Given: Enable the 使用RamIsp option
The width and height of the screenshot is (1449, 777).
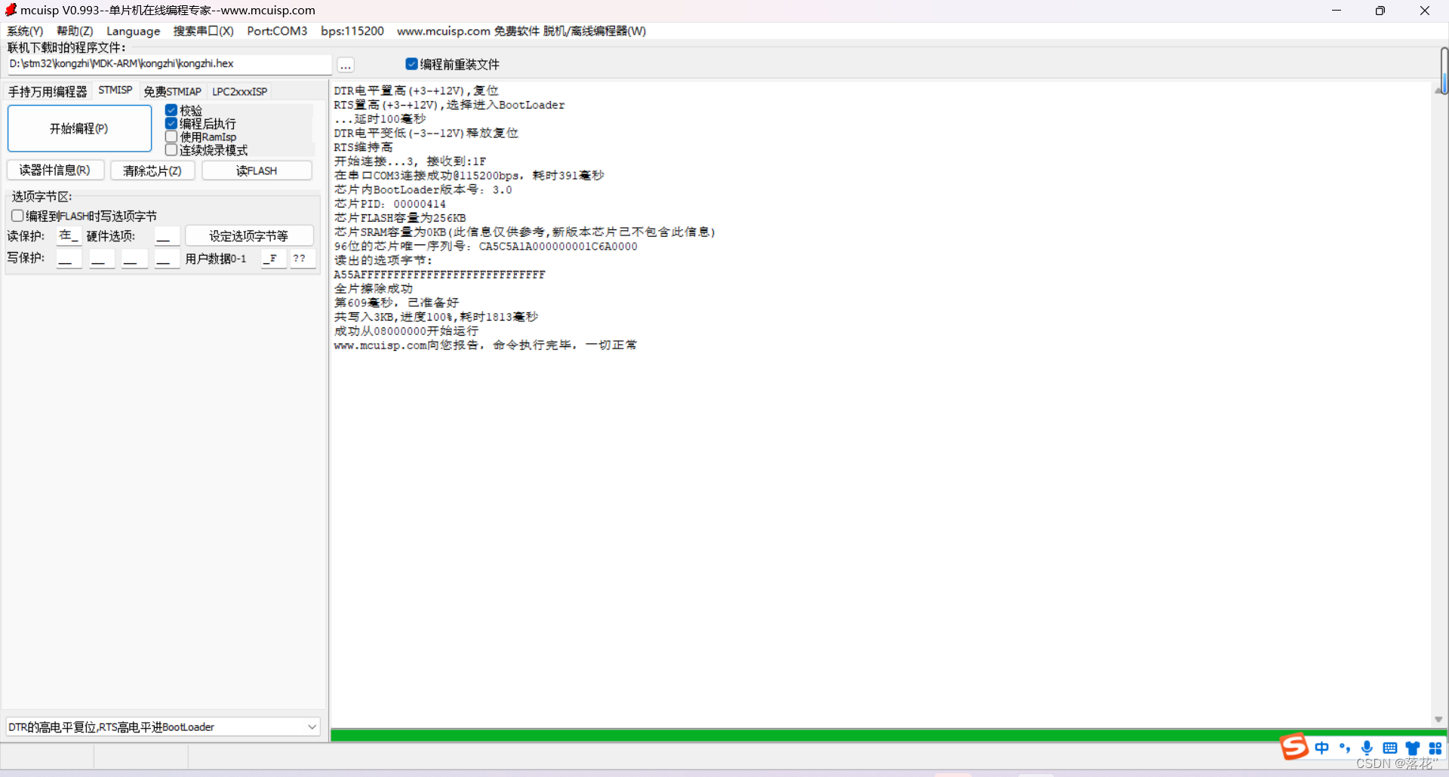Looking at the screenshot, I should [171, 137].
